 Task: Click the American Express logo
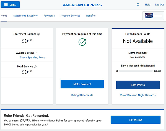[x=82, y=5]
